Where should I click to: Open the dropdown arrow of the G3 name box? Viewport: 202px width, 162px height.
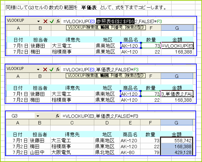pos(38,116)
